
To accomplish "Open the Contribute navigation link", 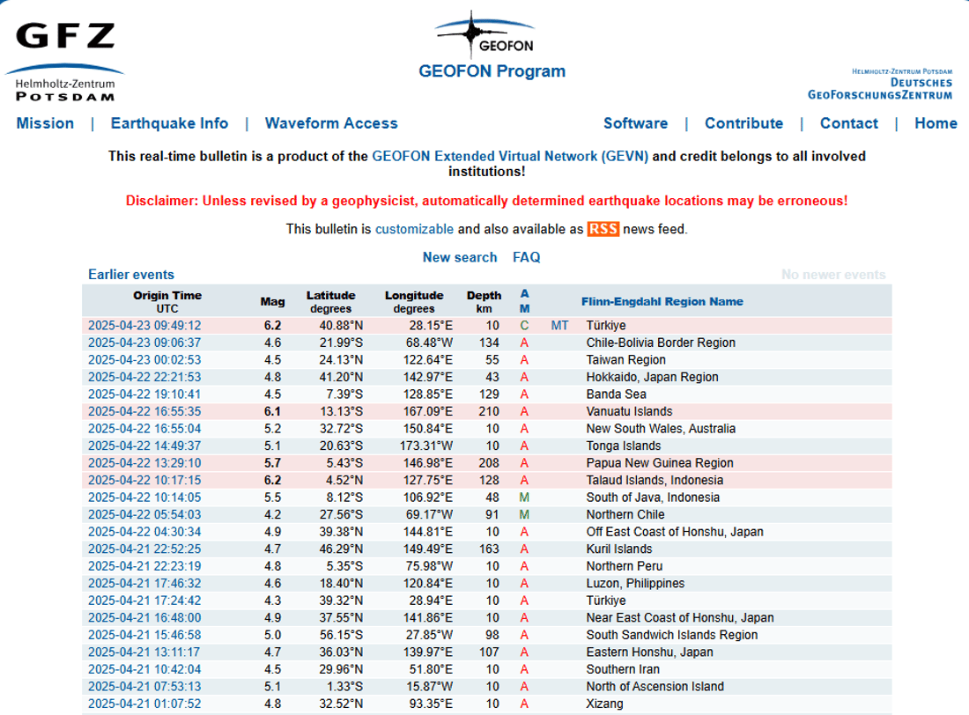I will pyautogui.click(x=744, y=123).
